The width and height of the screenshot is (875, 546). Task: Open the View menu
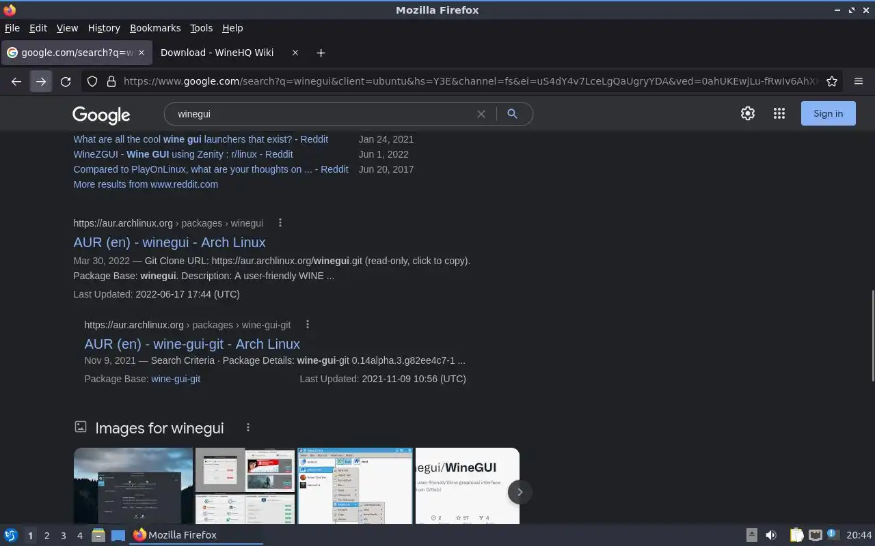[x=67, y=28]
